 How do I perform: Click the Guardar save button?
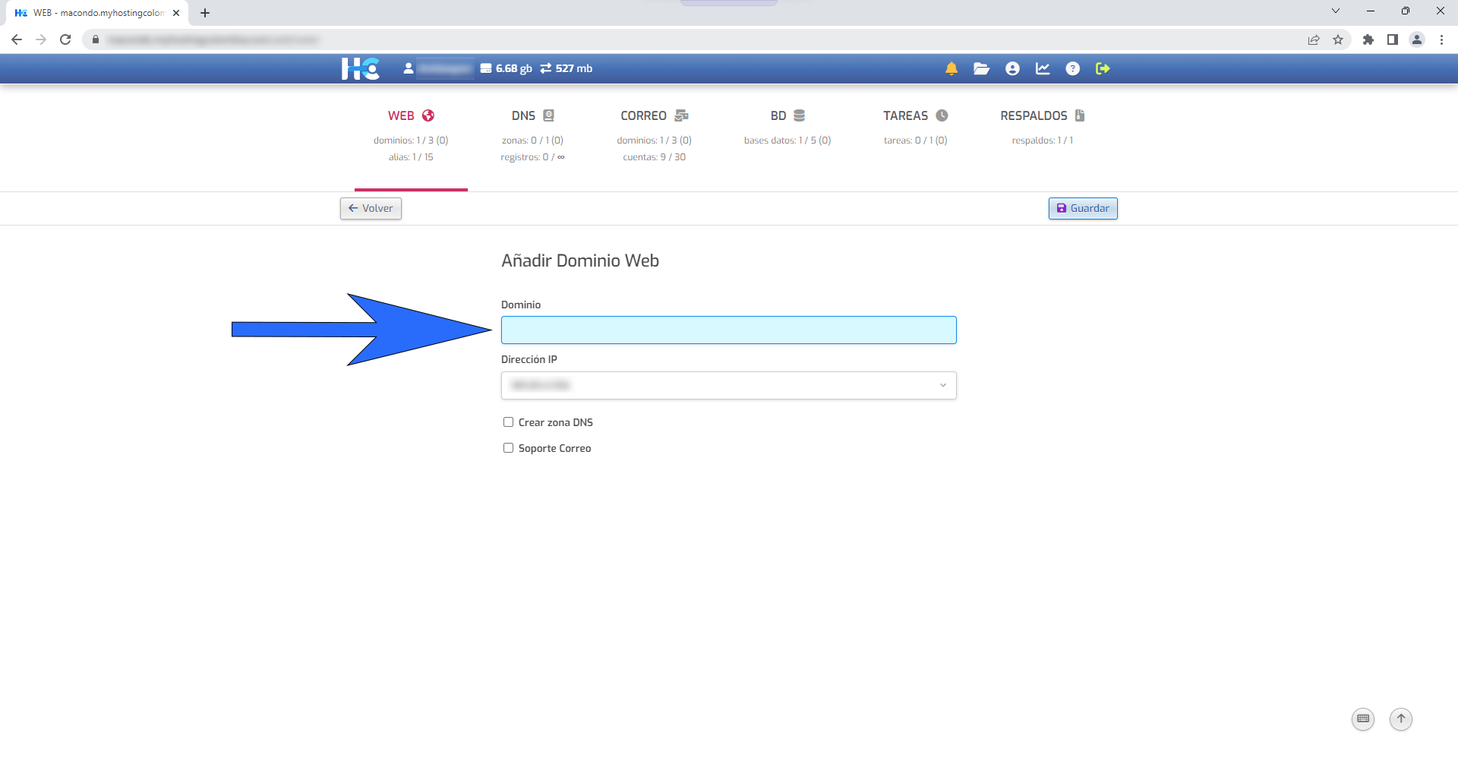point(1083,208)
